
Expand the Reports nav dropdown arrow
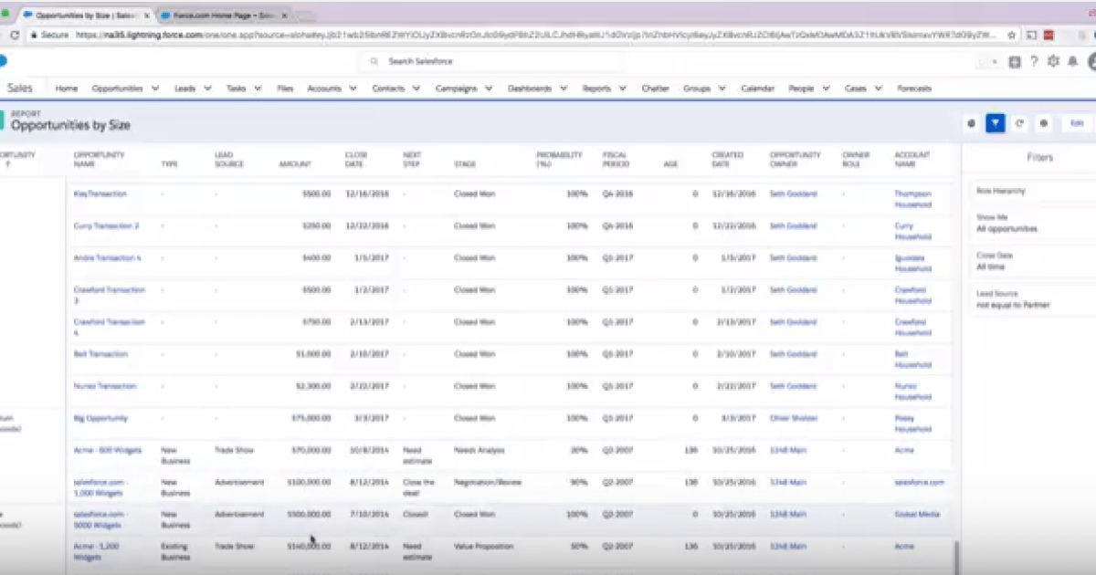pos(623,89)
